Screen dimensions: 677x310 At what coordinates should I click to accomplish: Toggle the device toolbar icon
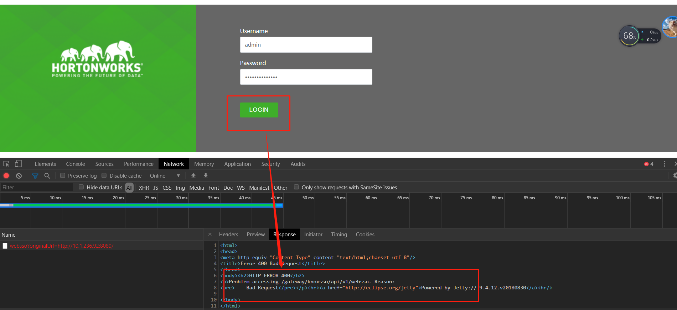coord(18,164)
